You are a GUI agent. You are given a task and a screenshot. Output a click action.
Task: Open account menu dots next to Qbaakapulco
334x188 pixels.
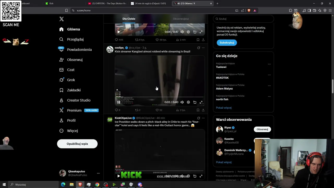(98, 173)
